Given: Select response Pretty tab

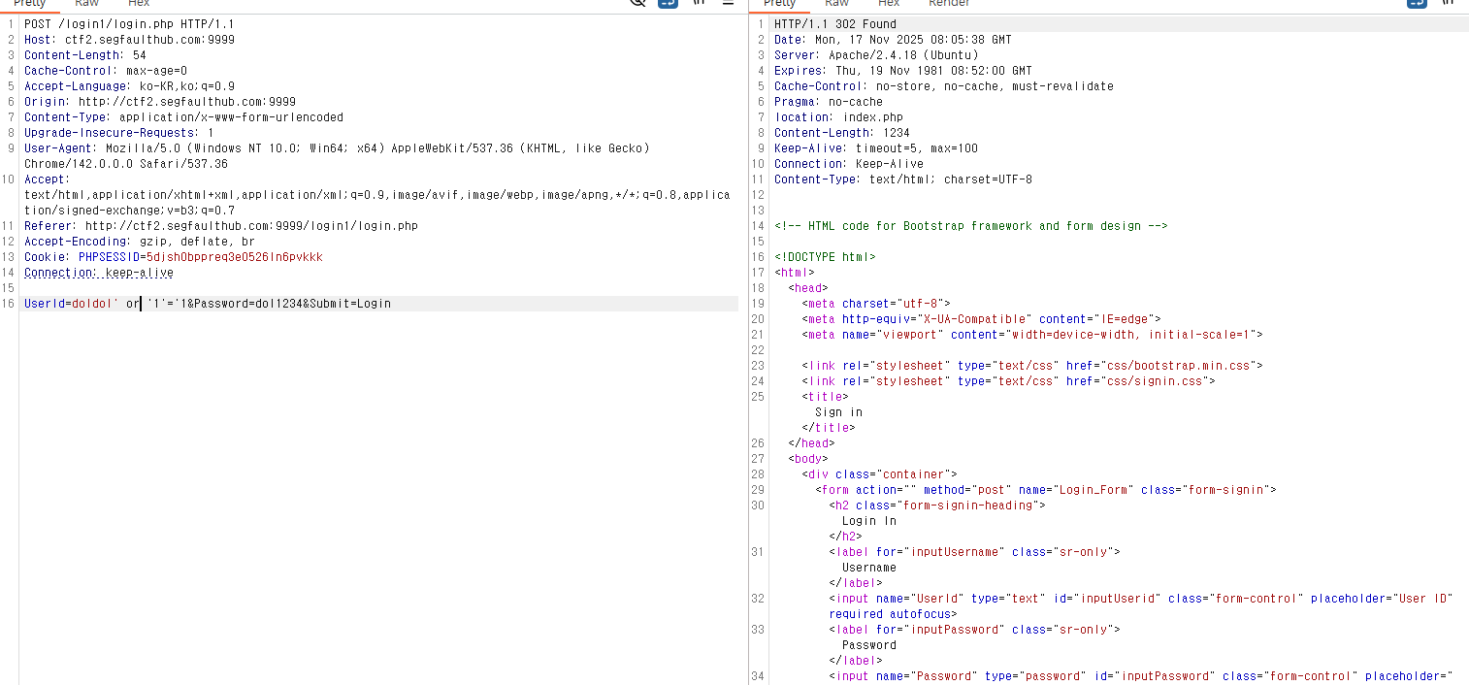Looking at the screenshot, I should 779,4.
